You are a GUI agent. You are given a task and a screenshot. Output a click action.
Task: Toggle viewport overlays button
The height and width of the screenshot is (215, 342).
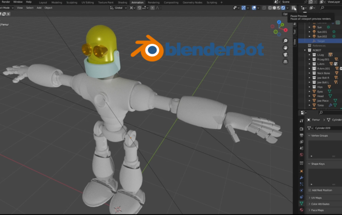255,8
